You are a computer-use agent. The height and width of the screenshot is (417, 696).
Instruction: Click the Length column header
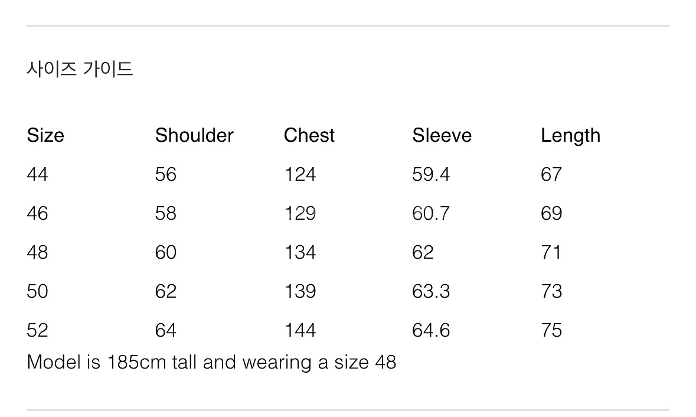tap(570, 136)
